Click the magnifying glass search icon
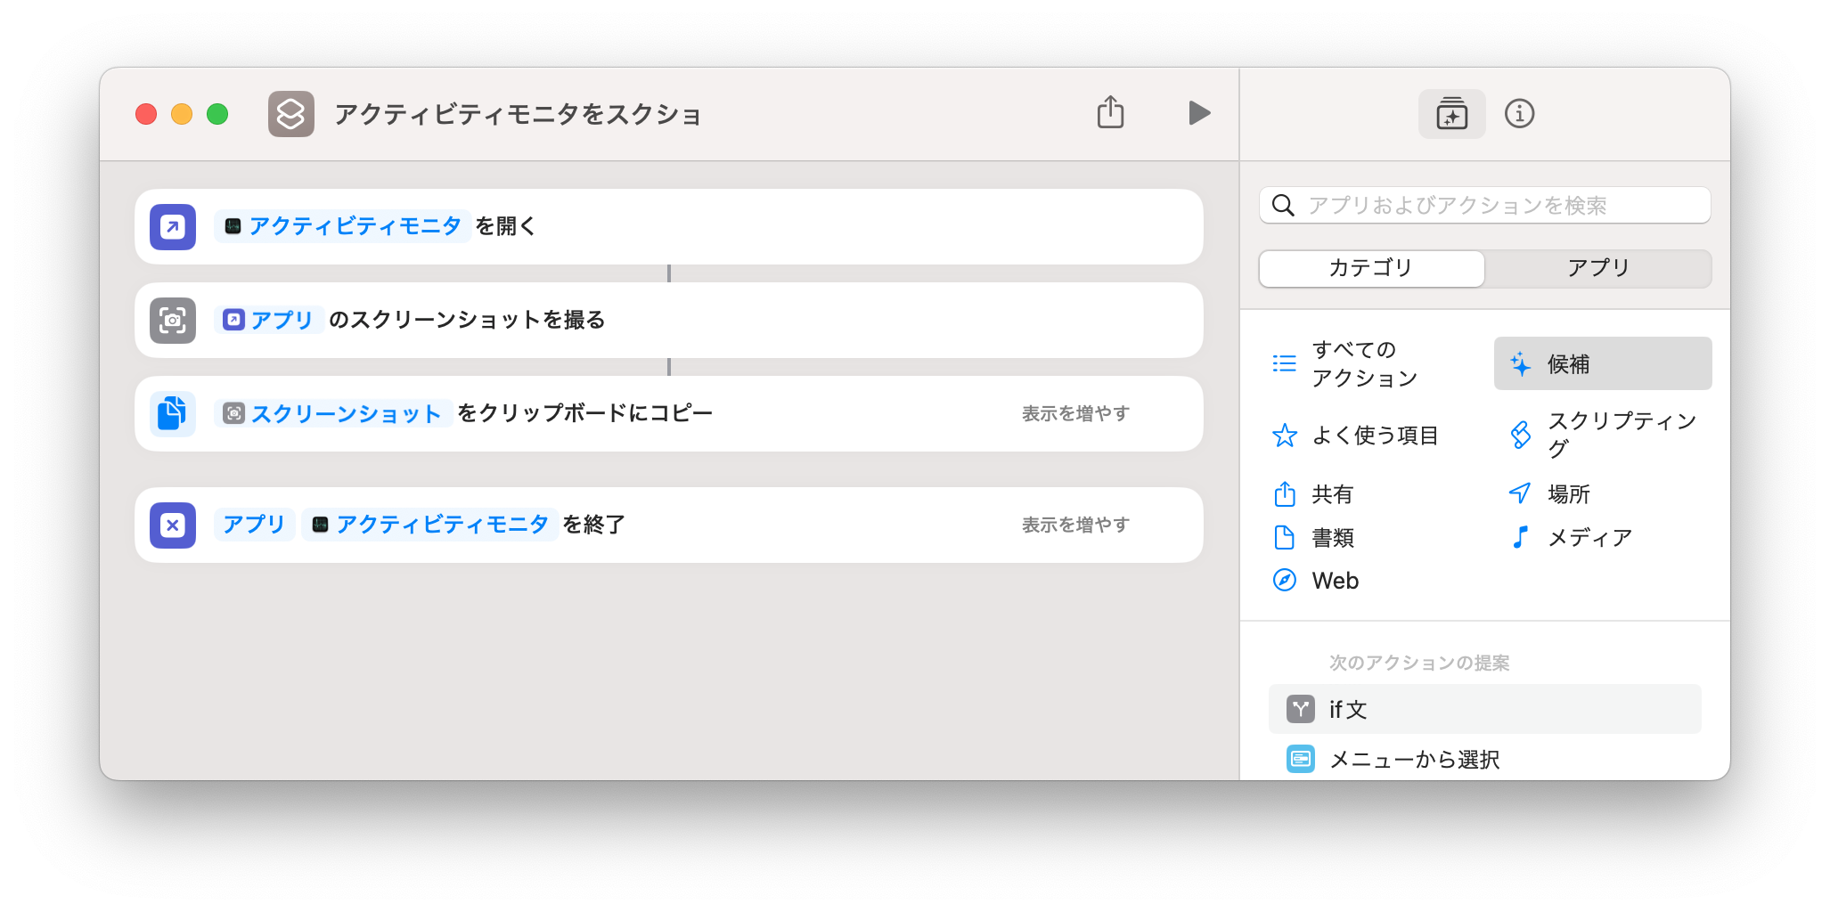This screenshot has height=912, width=1830. pyautogui.click(x=1283, y=206)
